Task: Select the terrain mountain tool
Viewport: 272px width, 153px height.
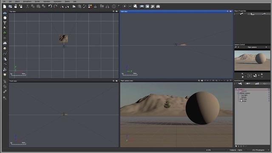Action: pos(5,28)
